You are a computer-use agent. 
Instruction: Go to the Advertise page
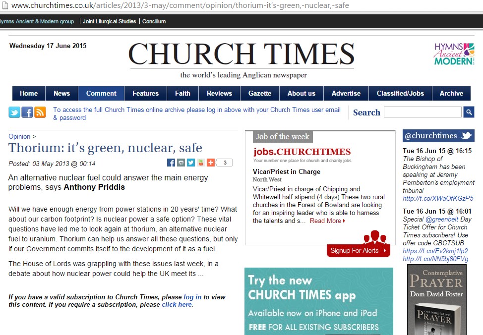(x=346, y=93)
